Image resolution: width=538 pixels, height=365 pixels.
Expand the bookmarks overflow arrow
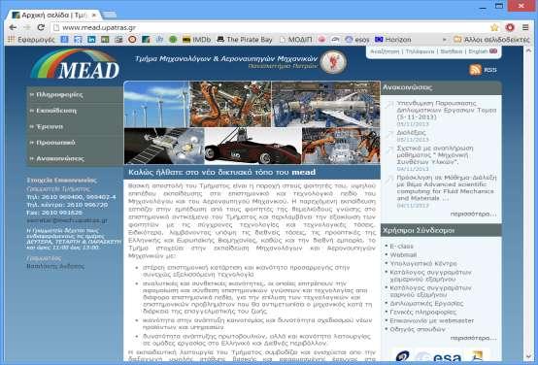(x=445, y=40)
